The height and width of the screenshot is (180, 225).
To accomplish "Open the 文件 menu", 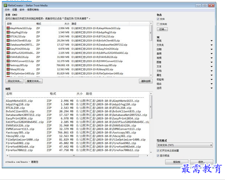I will point(7,10).
